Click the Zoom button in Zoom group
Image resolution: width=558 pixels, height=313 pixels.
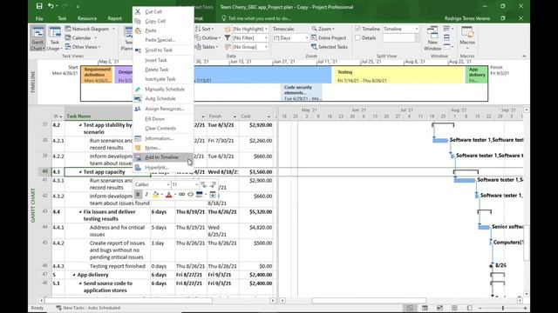pyautogui.click(x=323, y=29)
